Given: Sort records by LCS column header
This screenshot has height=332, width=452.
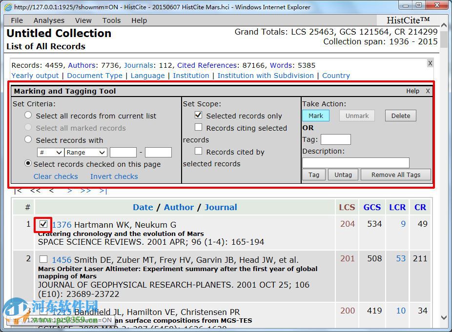Looking at the screenshot, I should [347, 207].
